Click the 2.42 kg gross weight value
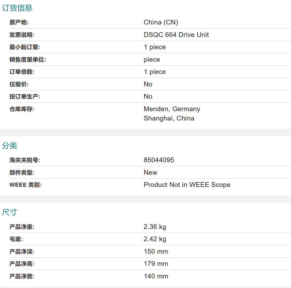291x288 pixels. click(x=155, y=239)
